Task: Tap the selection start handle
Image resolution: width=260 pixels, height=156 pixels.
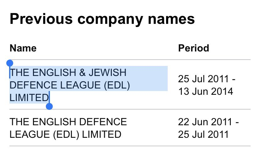Action: (x=10, y=63)
